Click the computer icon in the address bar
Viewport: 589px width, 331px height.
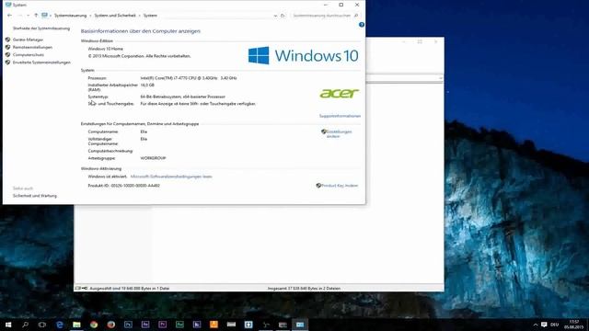pos(45,16)
